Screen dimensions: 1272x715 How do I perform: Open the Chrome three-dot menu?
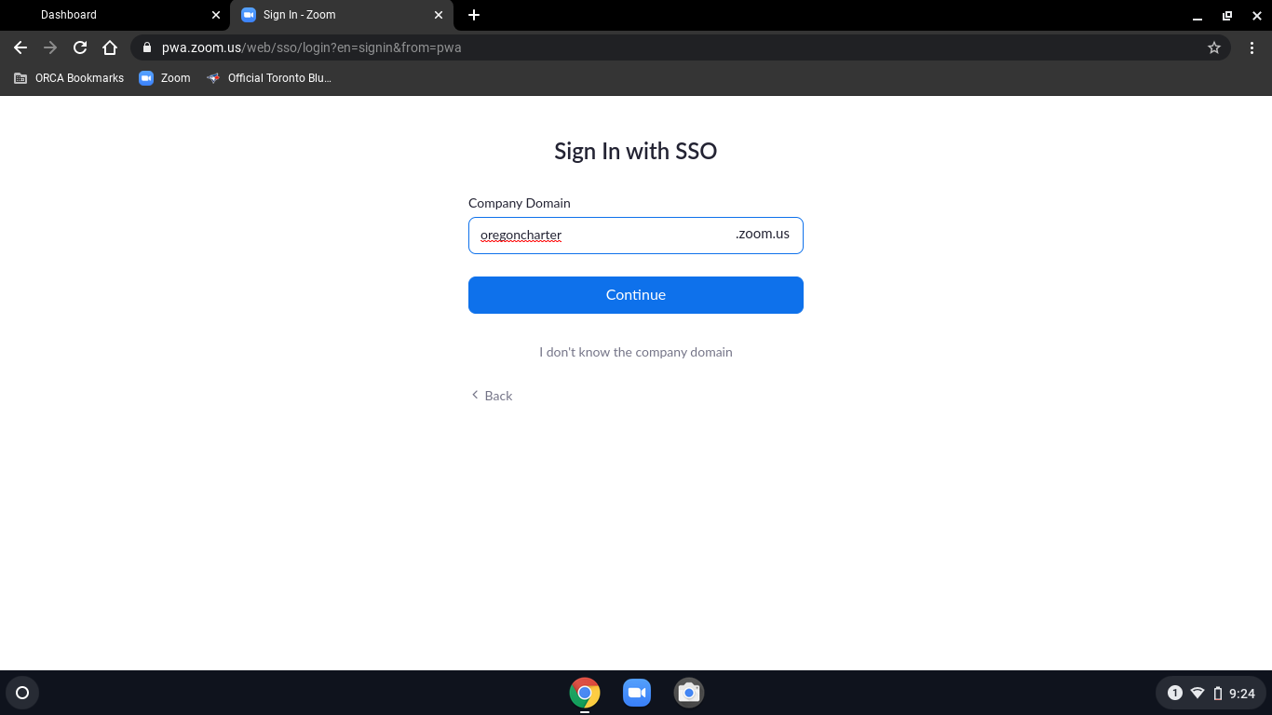(1252, 47)
